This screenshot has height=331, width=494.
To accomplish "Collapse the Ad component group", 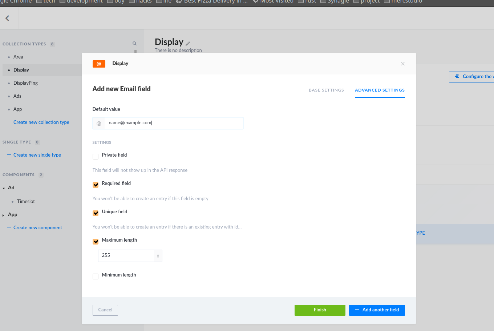I will [4, 188].
